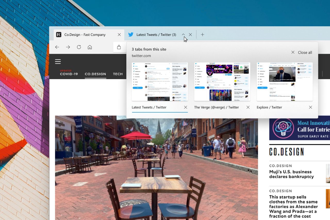Click the FC favicon on first tab
The image size is (330, 220).
click(x=59, y=35)
